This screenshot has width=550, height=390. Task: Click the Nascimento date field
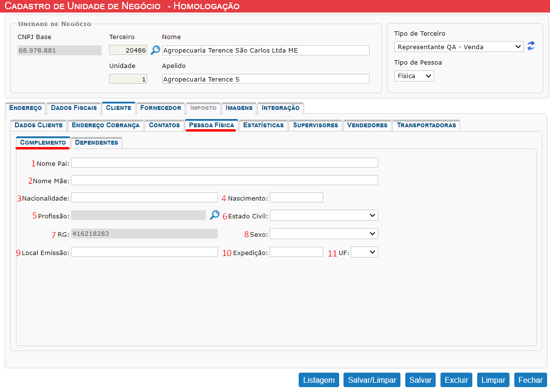click(296, 198)
